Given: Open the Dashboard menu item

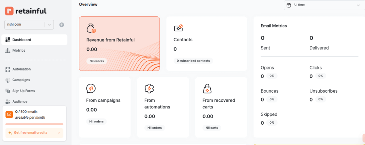Looking at the screenshot, I should pyautogui.click(x=35, y=40).
